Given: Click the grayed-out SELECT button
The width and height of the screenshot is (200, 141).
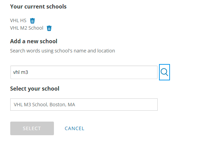Looking at the screenshot, I should [32, 128].
